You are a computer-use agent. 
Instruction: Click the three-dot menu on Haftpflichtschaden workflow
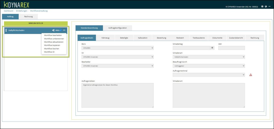click(x=64, y=30)
